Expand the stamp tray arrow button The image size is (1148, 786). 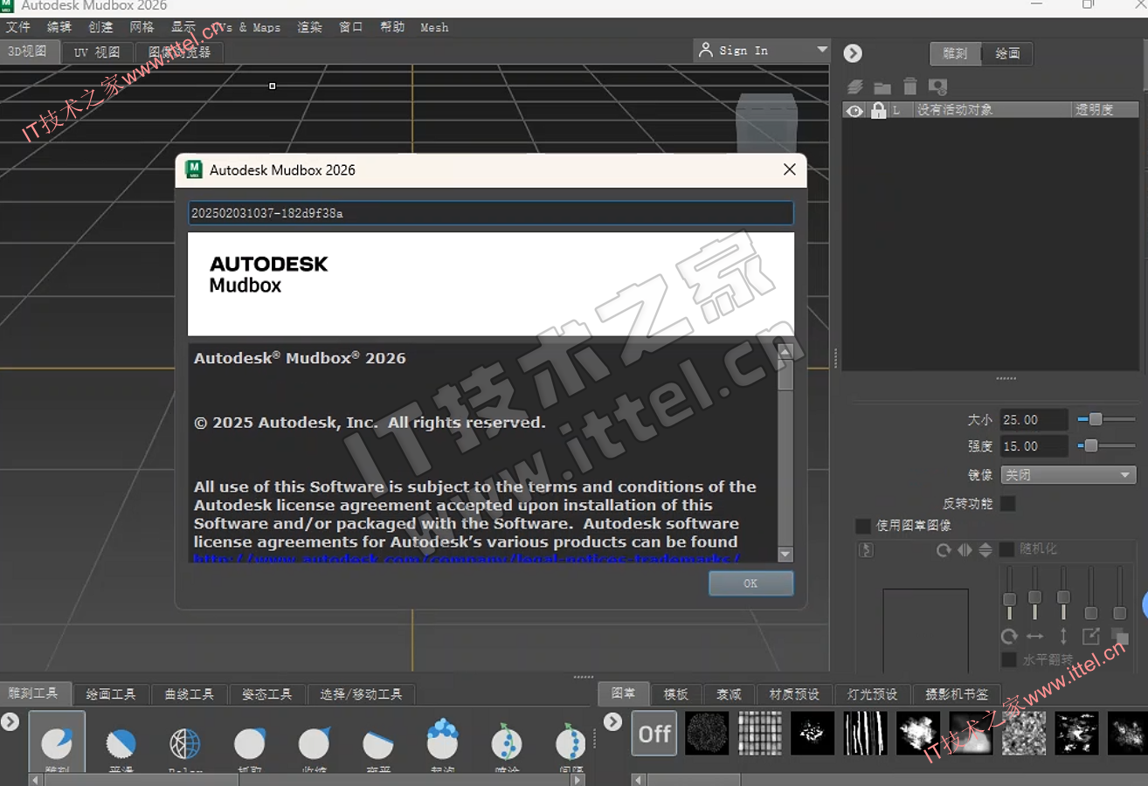point(613,722)
